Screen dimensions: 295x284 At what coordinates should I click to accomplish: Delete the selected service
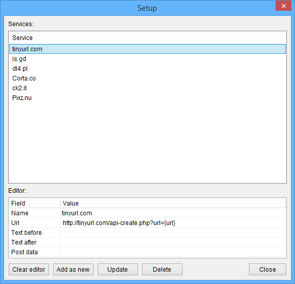162,269
